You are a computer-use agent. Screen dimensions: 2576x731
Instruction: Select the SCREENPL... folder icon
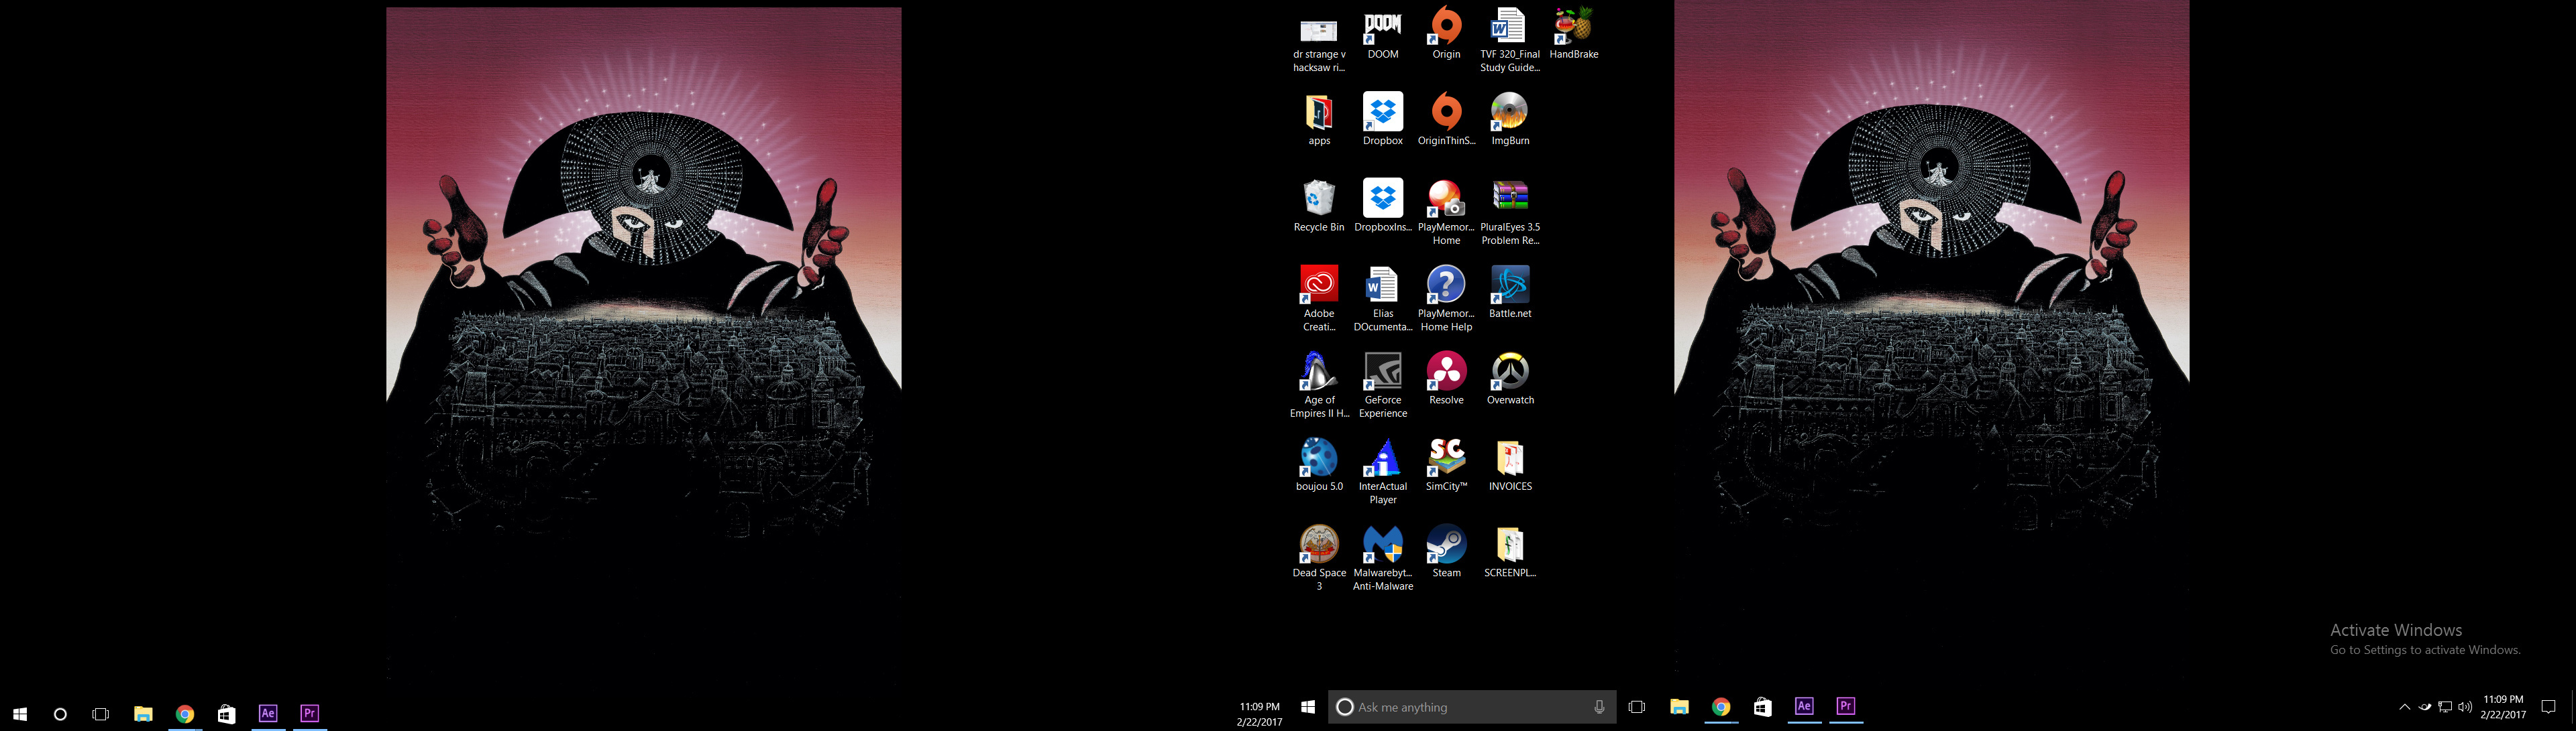point(1510,551)
